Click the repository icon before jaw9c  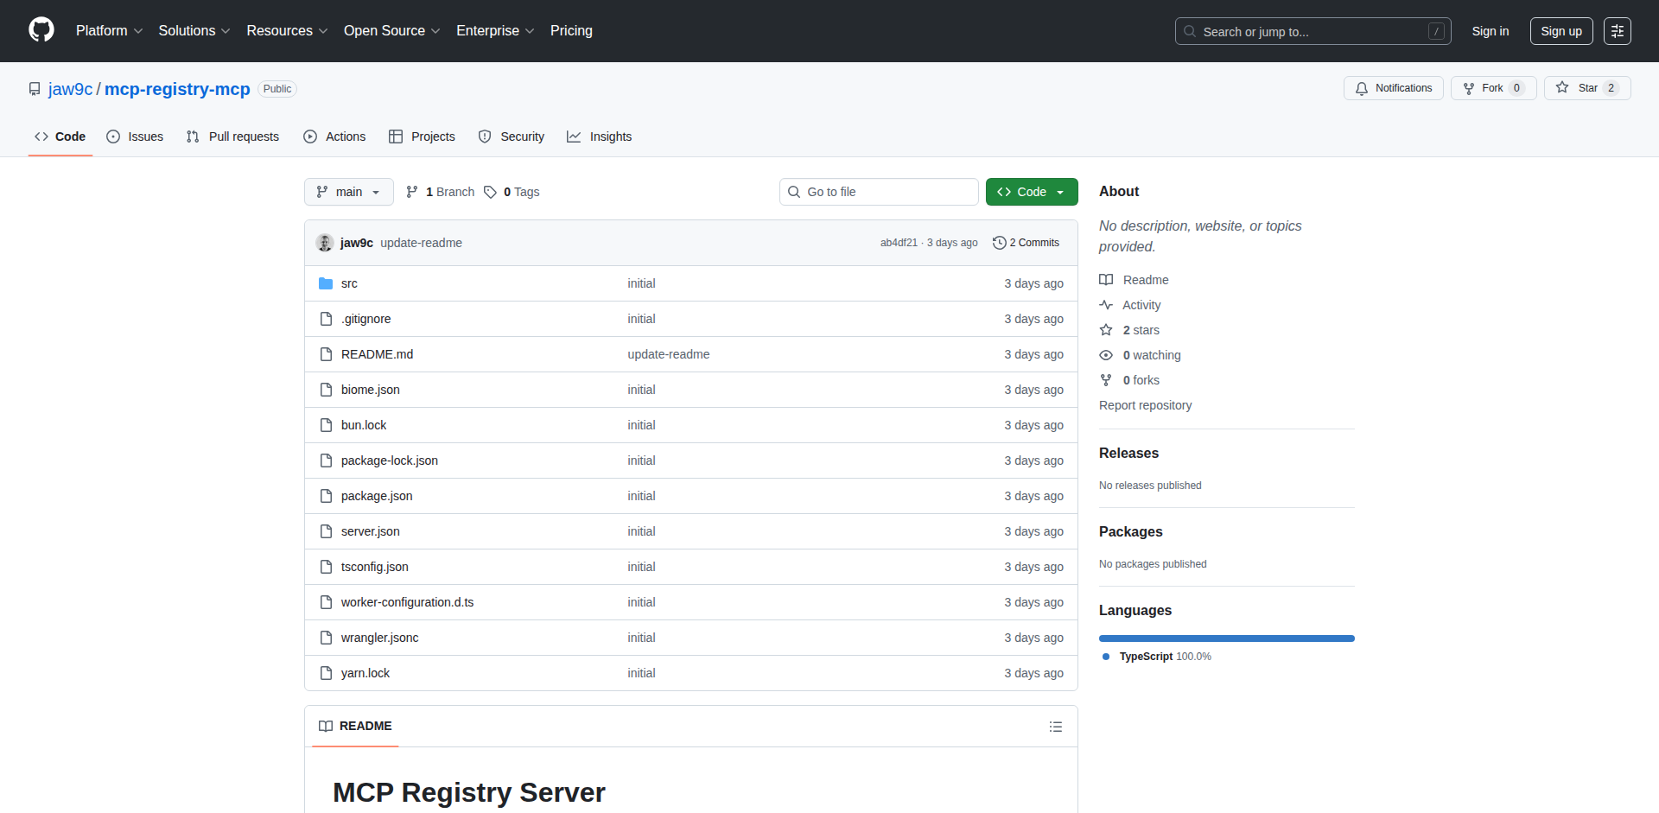35,89
